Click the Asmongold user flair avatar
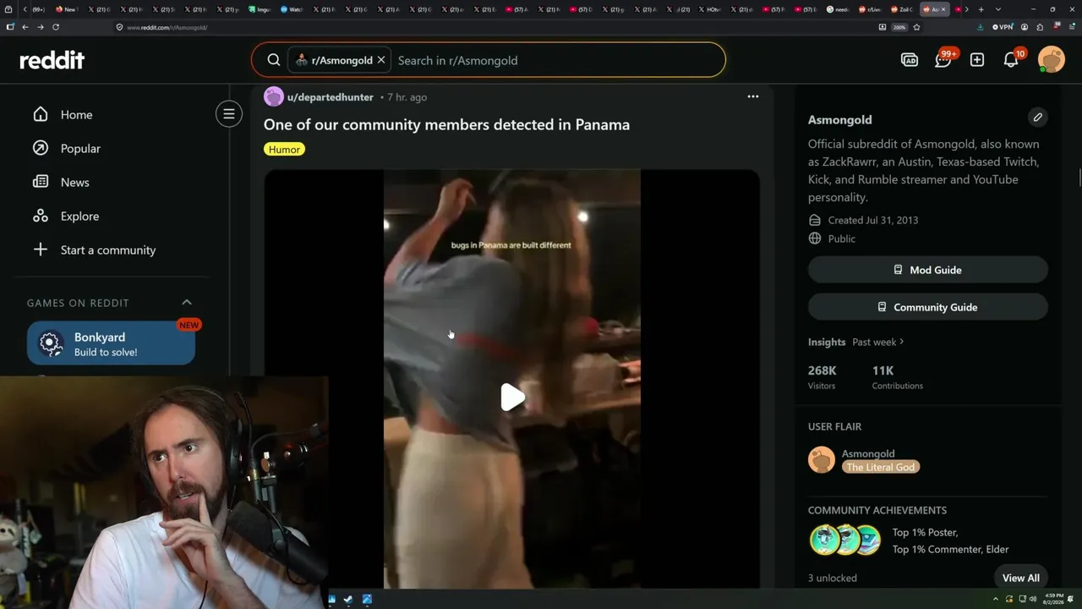 click(x=822, y=460)
